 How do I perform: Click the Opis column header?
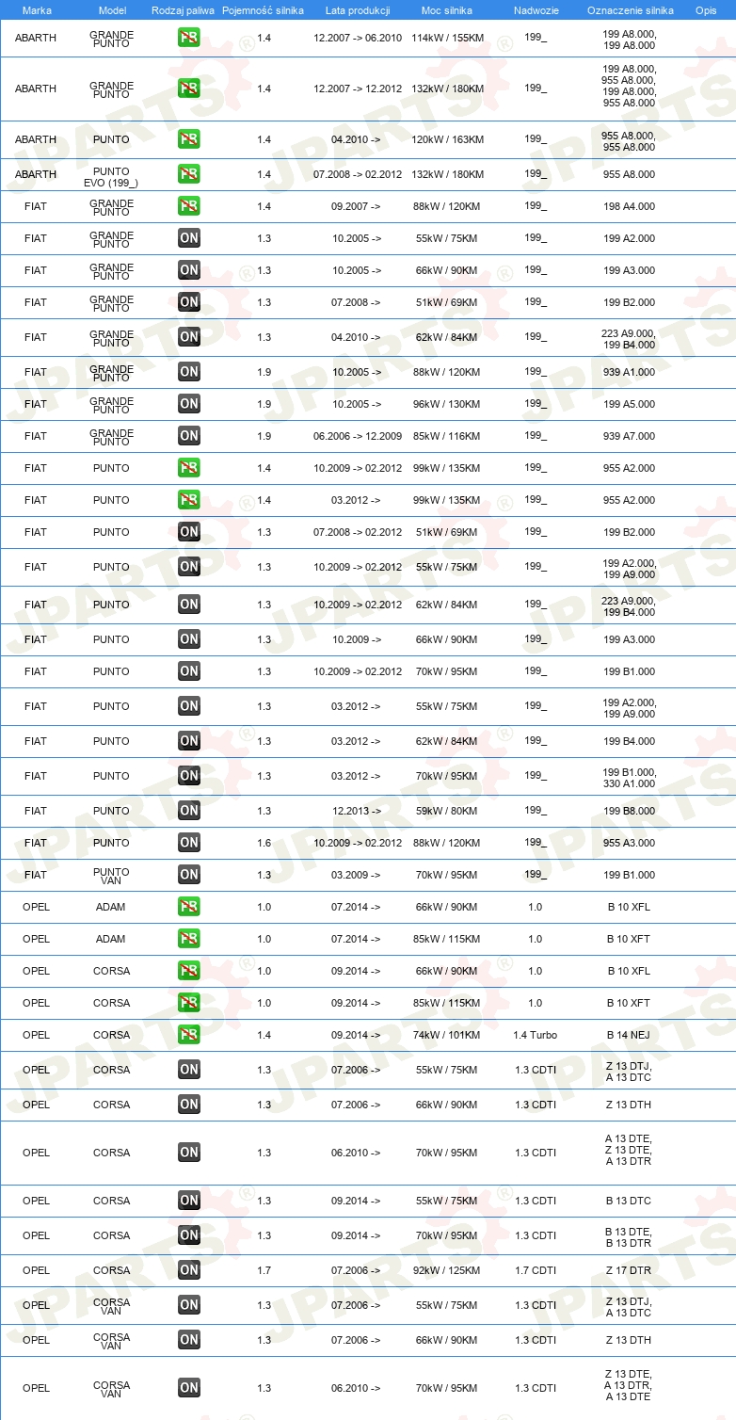coord(705,10)
